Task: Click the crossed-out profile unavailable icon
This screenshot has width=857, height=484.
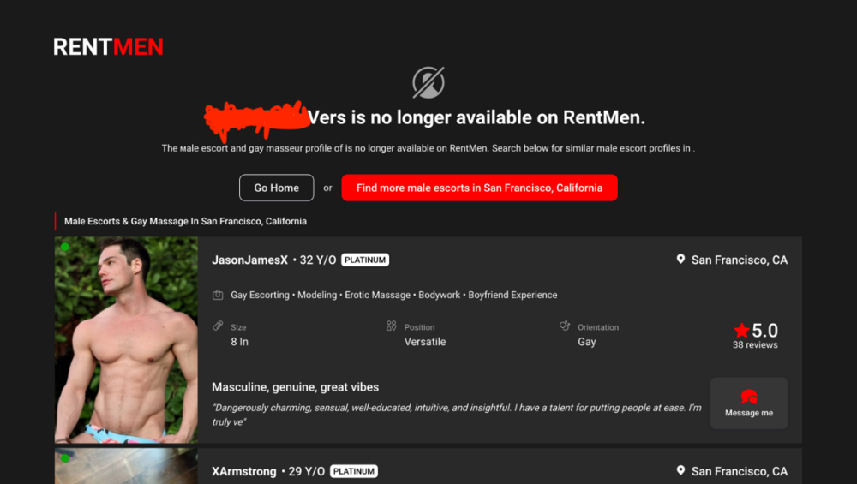Action: pos(428,83)
